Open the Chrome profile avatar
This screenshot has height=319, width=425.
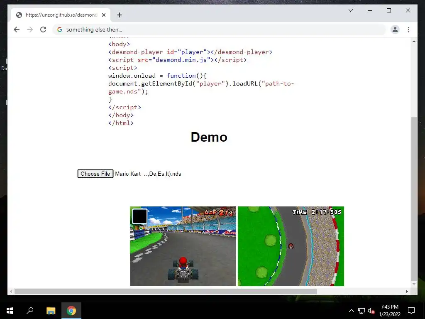(x=395, y=29)
